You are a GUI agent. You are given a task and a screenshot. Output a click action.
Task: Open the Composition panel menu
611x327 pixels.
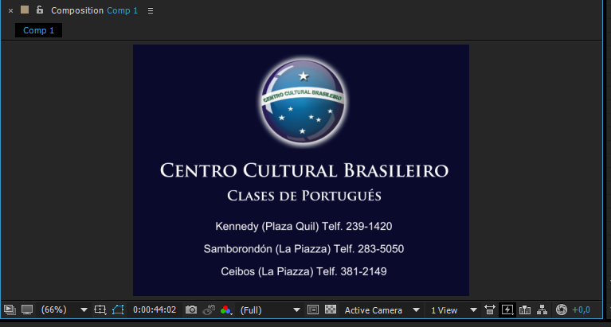151,11
